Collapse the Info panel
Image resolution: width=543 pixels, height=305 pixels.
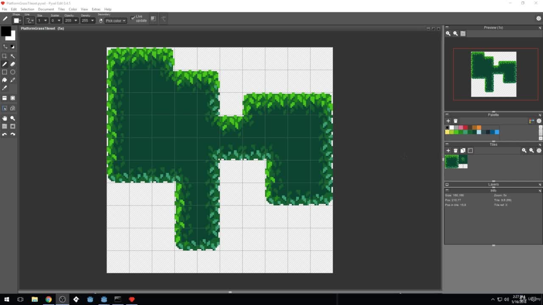(x=447, y=191)
